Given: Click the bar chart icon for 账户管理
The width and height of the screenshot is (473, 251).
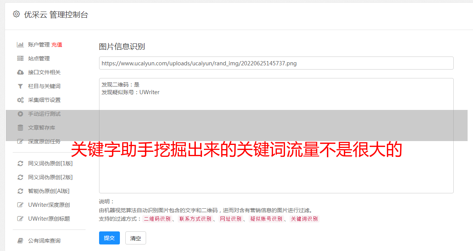Looking at the screenshot, I should [x=20, y=45].
